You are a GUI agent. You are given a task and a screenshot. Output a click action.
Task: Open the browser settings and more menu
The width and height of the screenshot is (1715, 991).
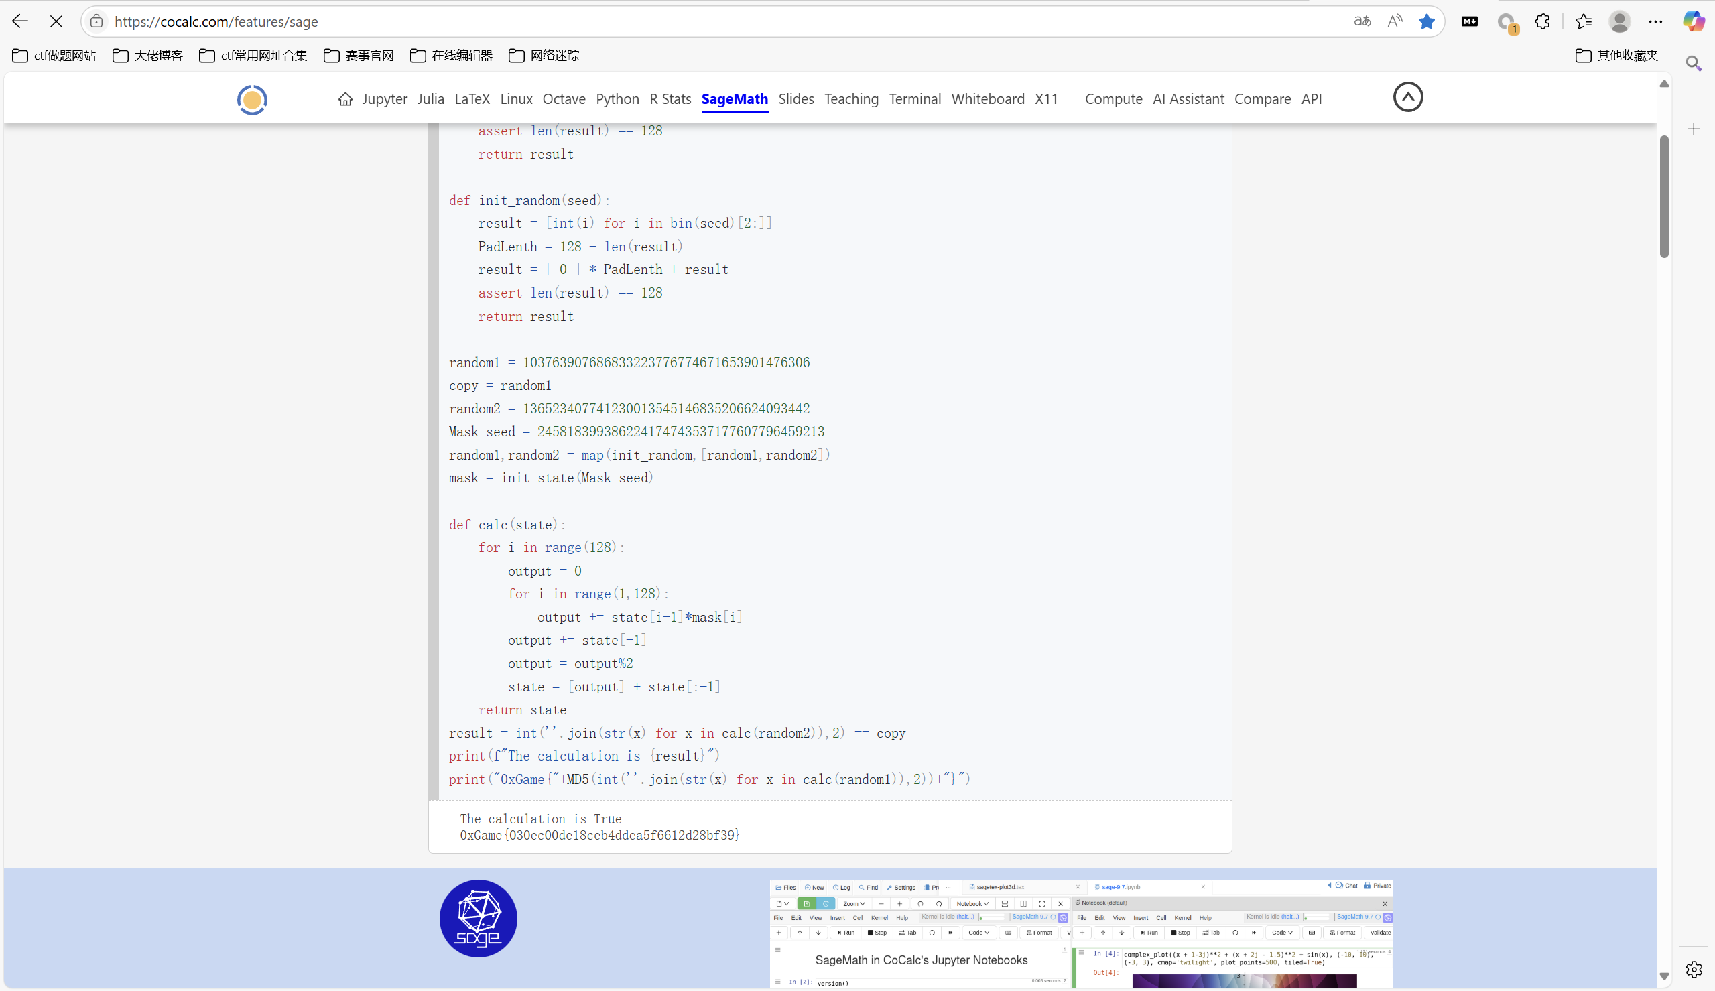pyautogui.click(x=1655, y=21)
